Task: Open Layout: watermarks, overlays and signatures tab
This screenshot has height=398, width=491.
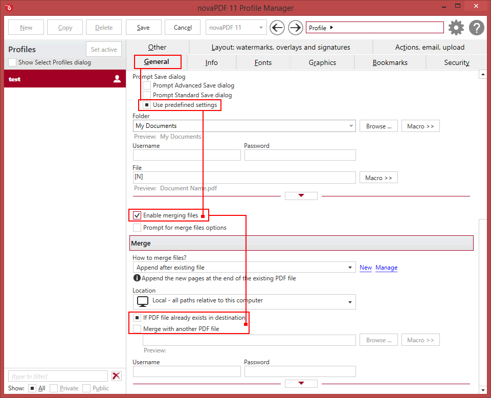Action: click(281, 47)
